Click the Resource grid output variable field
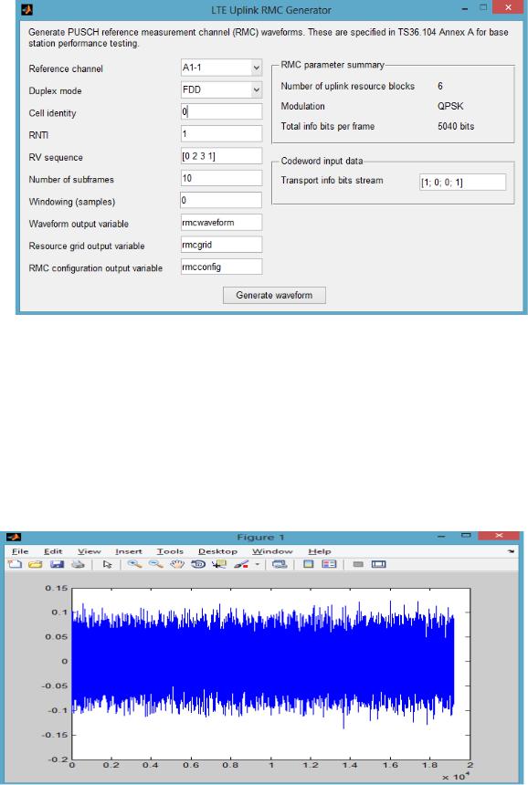Screen dimensions: 528x785 221,245
